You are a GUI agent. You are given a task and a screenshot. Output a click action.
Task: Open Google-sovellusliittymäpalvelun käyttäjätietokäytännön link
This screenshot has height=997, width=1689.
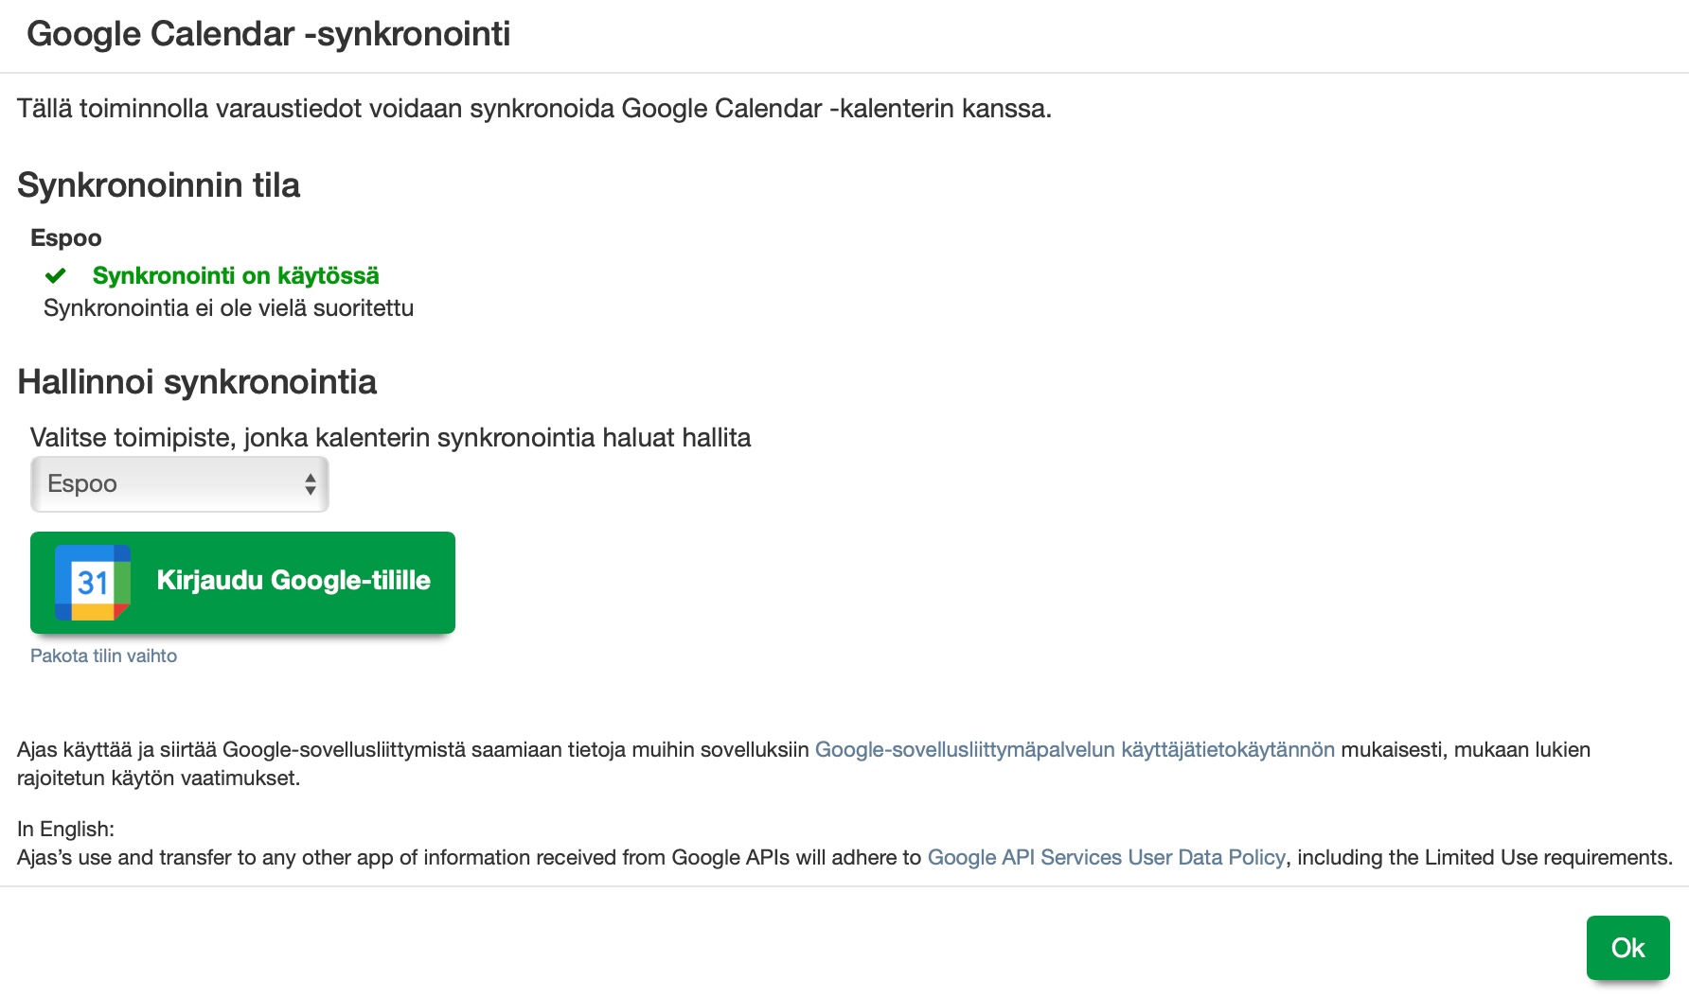1075,749
